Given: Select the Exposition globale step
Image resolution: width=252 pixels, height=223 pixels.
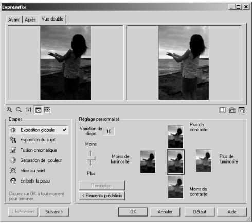Looking at the screenshot, I should click(39, 130).
